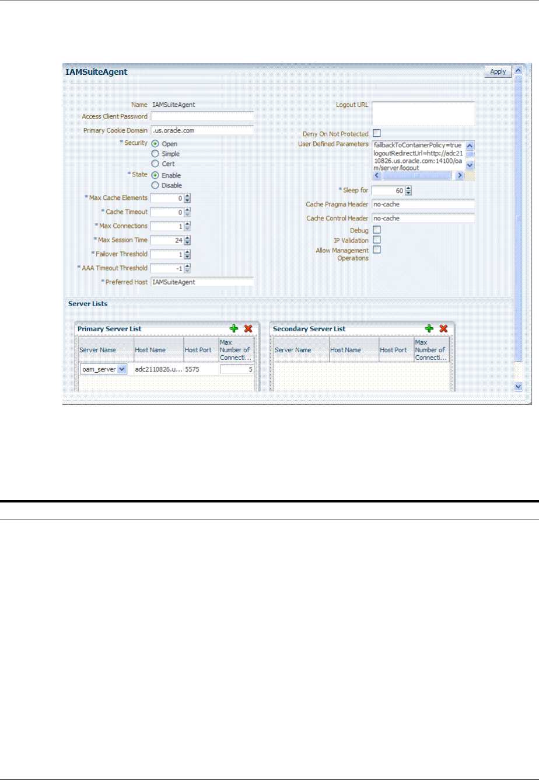Delete selected server from Primary Server List
The height and width of the screenshot is (780, 539).
(x=248, y=329)
